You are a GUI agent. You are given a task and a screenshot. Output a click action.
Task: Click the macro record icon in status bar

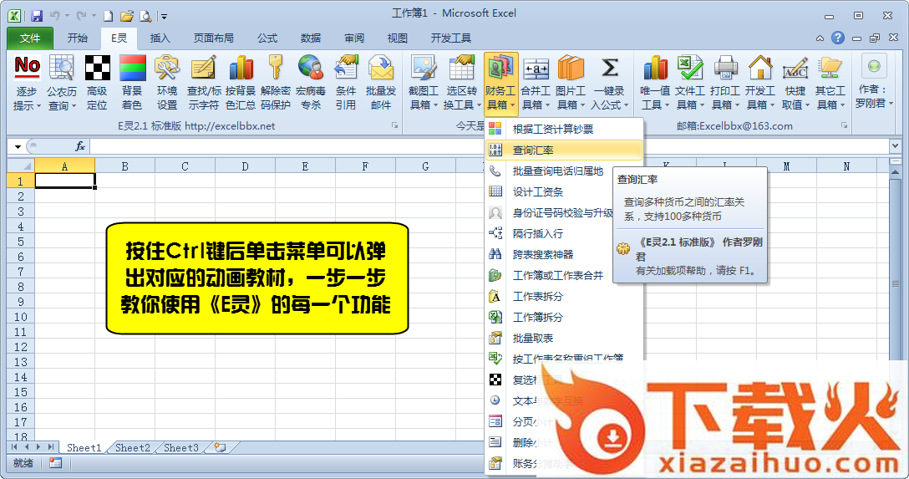tap(56, 463)
